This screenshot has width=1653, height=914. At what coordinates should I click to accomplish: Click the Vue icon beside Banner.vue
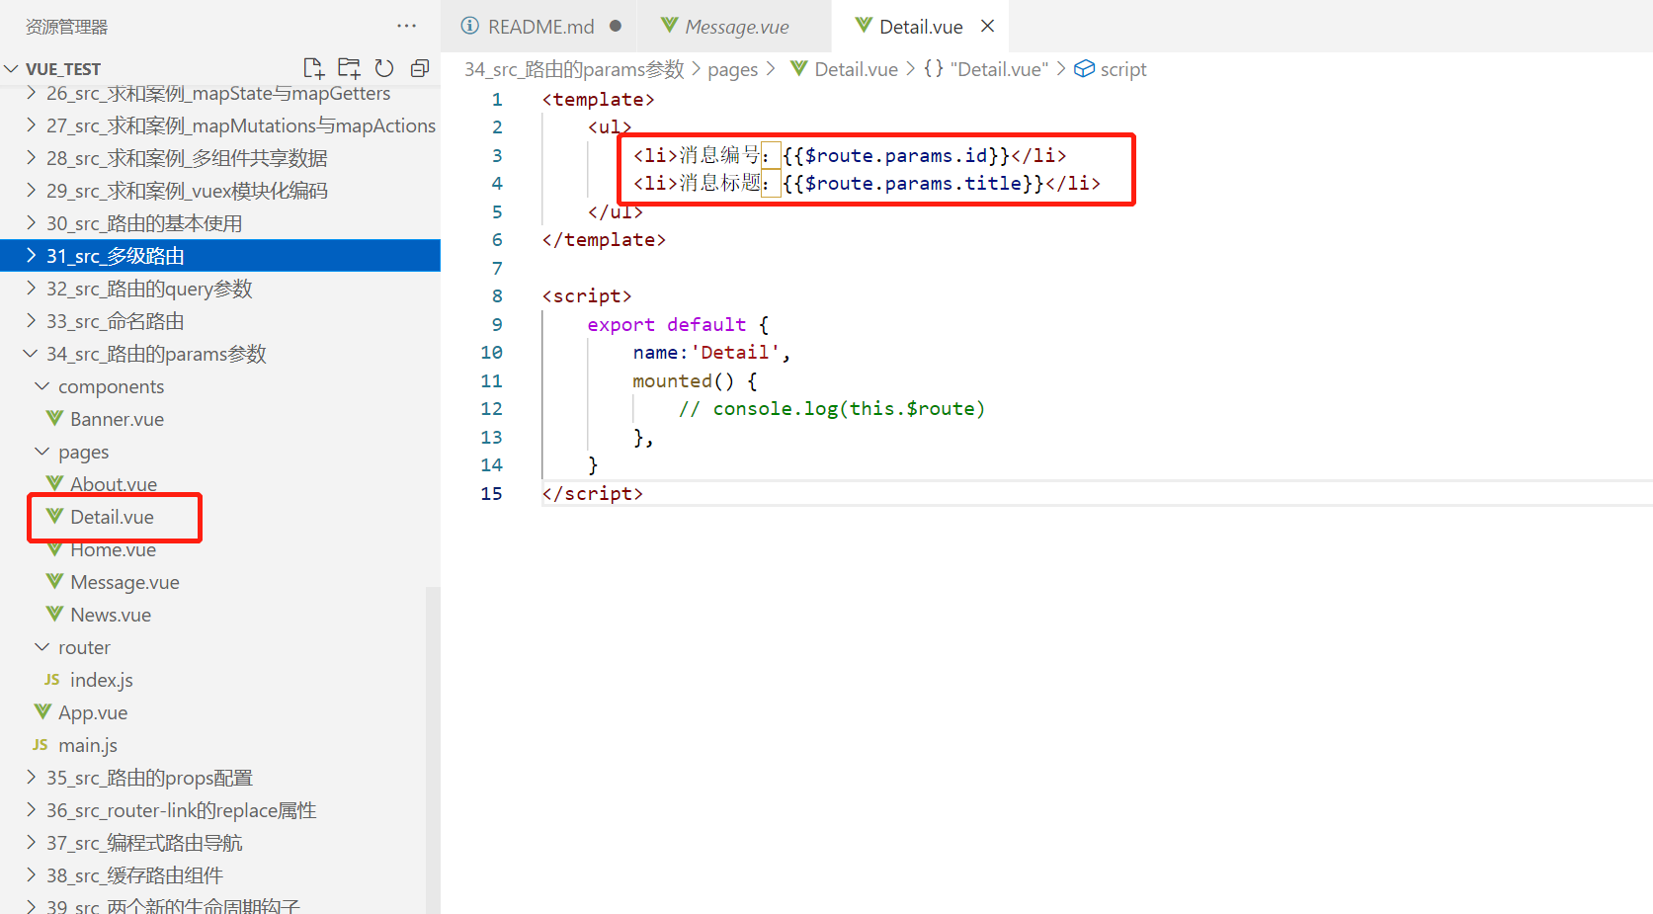pos(54,419)
